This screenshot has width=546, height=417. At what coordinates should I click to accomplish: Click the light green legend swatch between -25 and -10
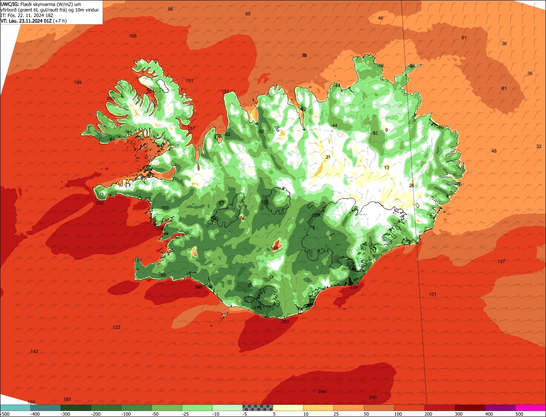pos(197,408)
